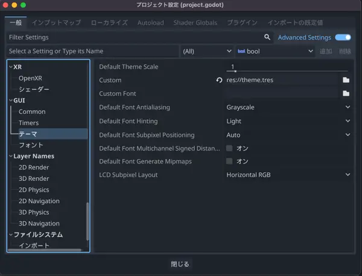Switch to the Autoload tab
362x276 pixels.
click(x=150, y=22)
